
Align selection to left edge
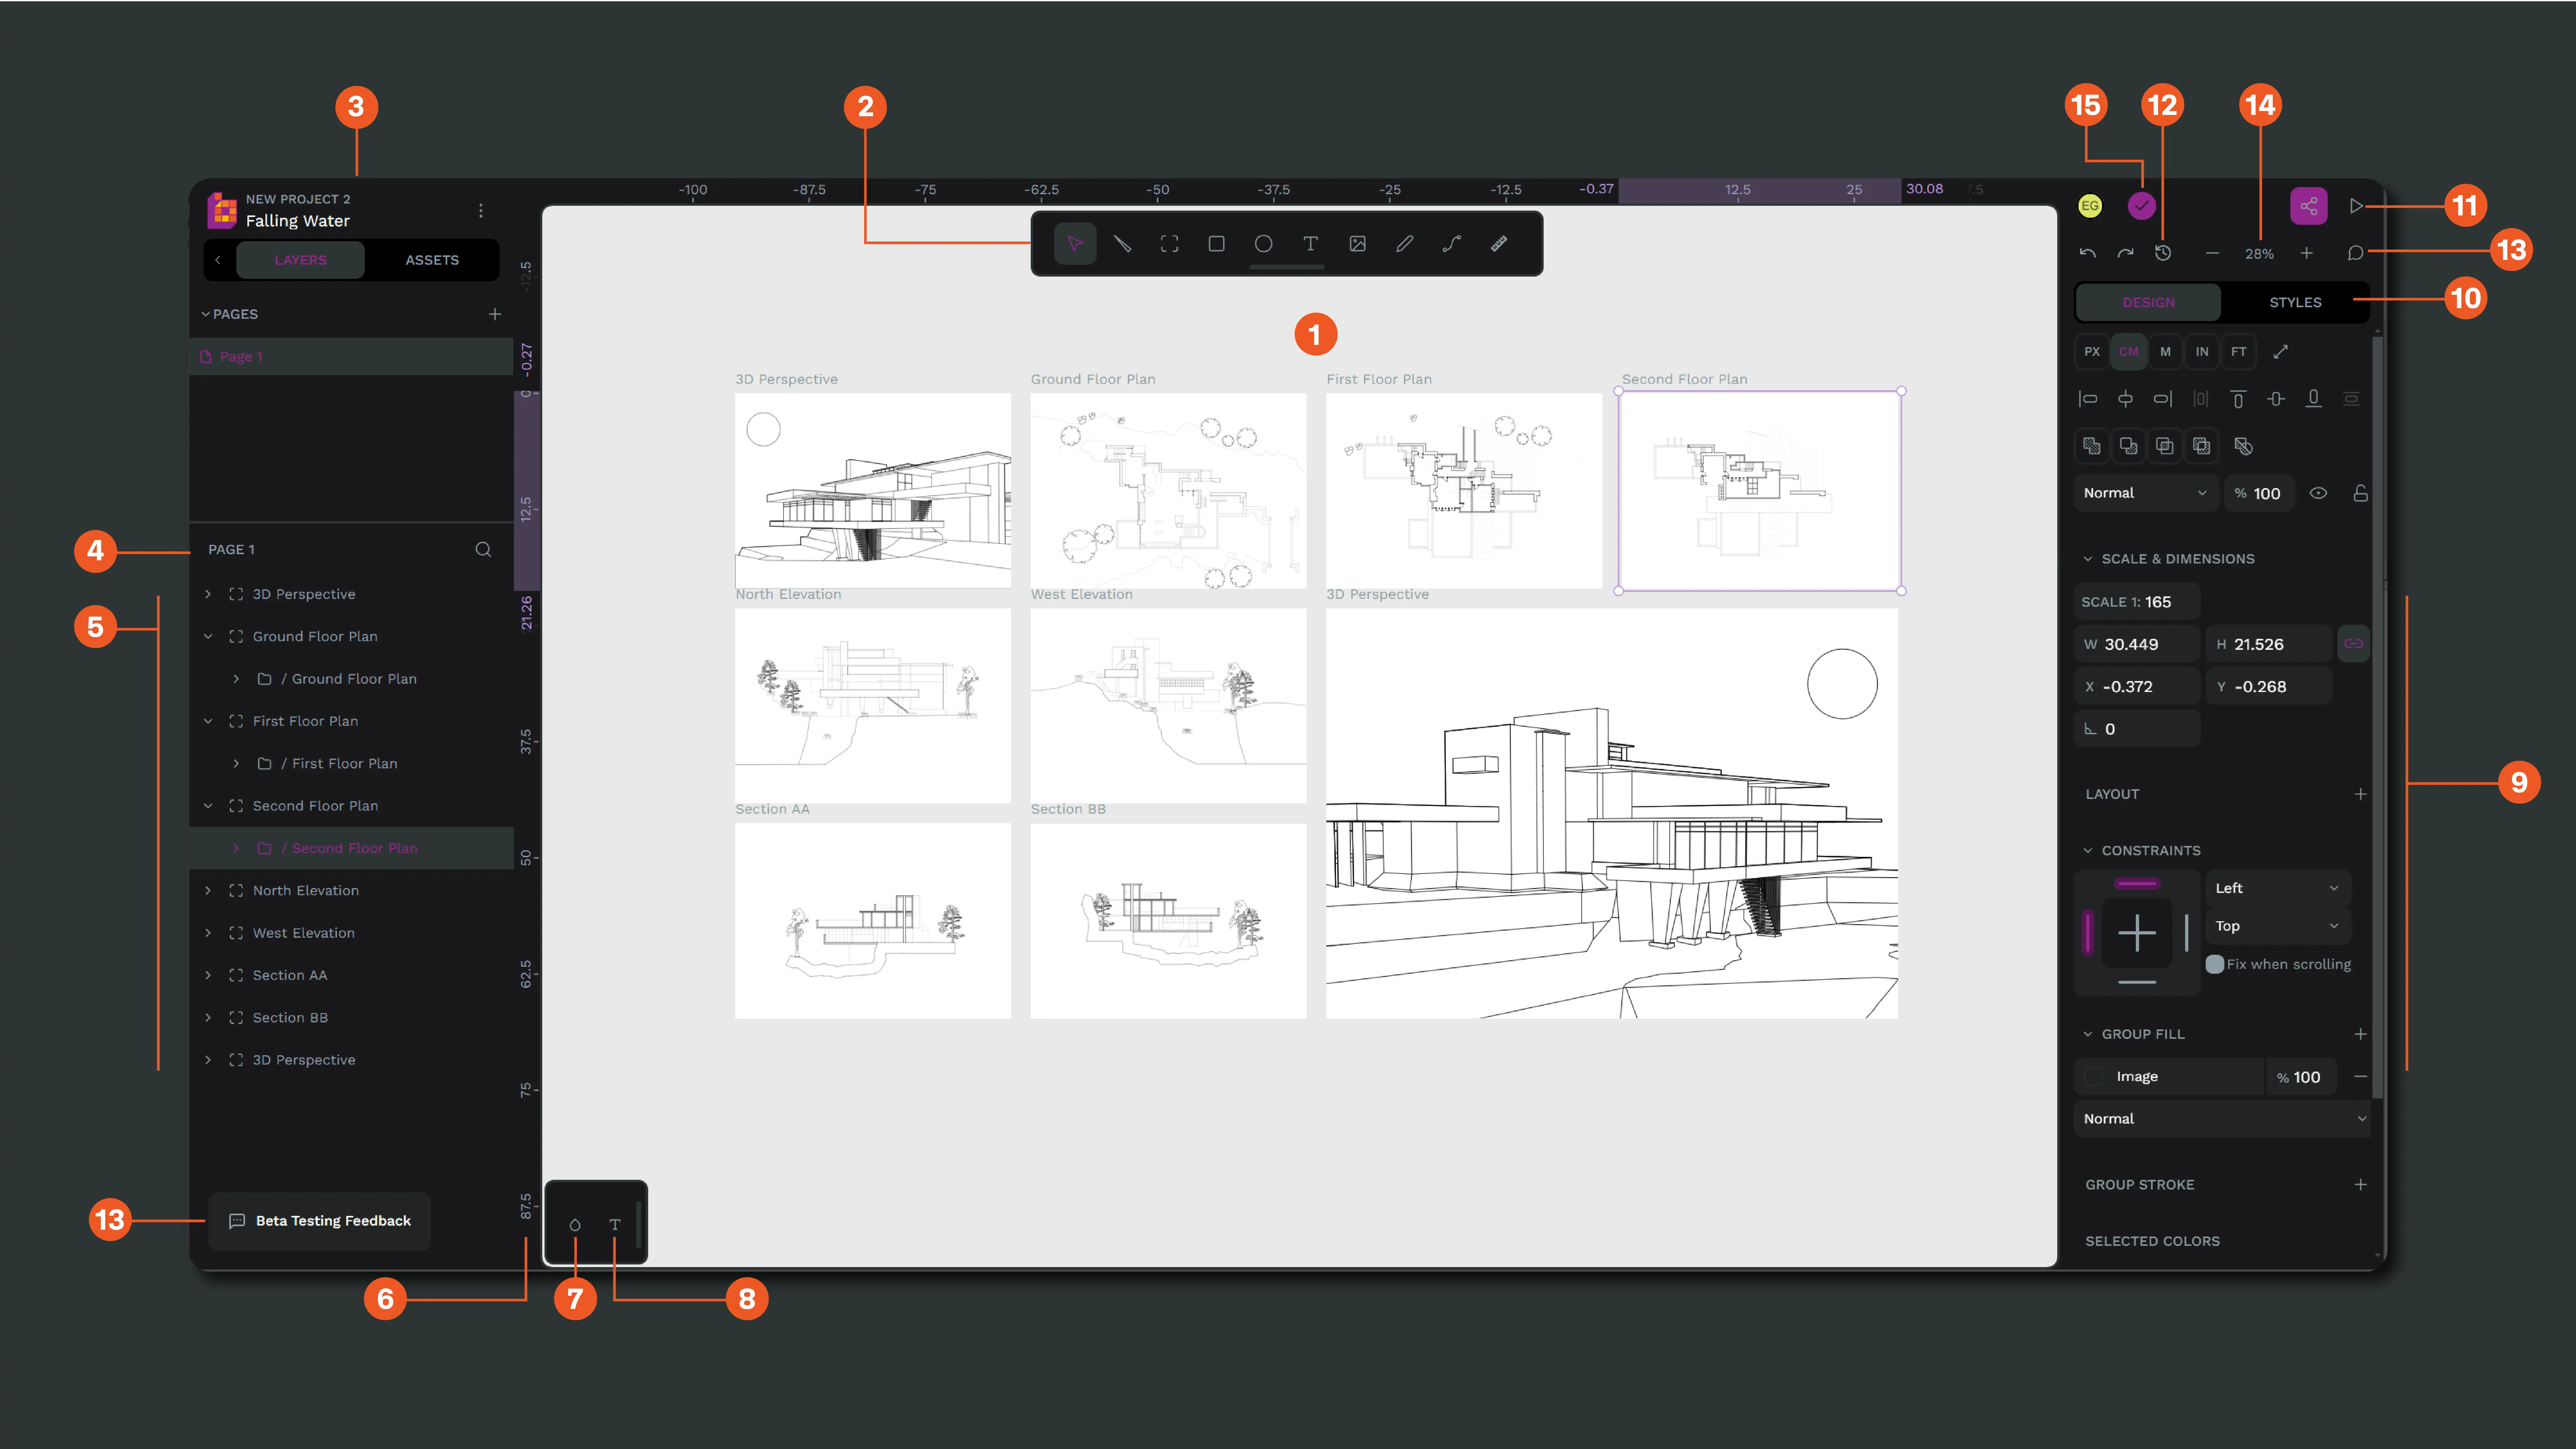pos(2088,399)
